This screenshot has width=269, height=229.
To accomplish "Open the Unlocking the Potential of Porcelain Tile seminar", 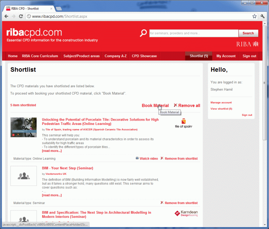I will click(x=100, y=122).
